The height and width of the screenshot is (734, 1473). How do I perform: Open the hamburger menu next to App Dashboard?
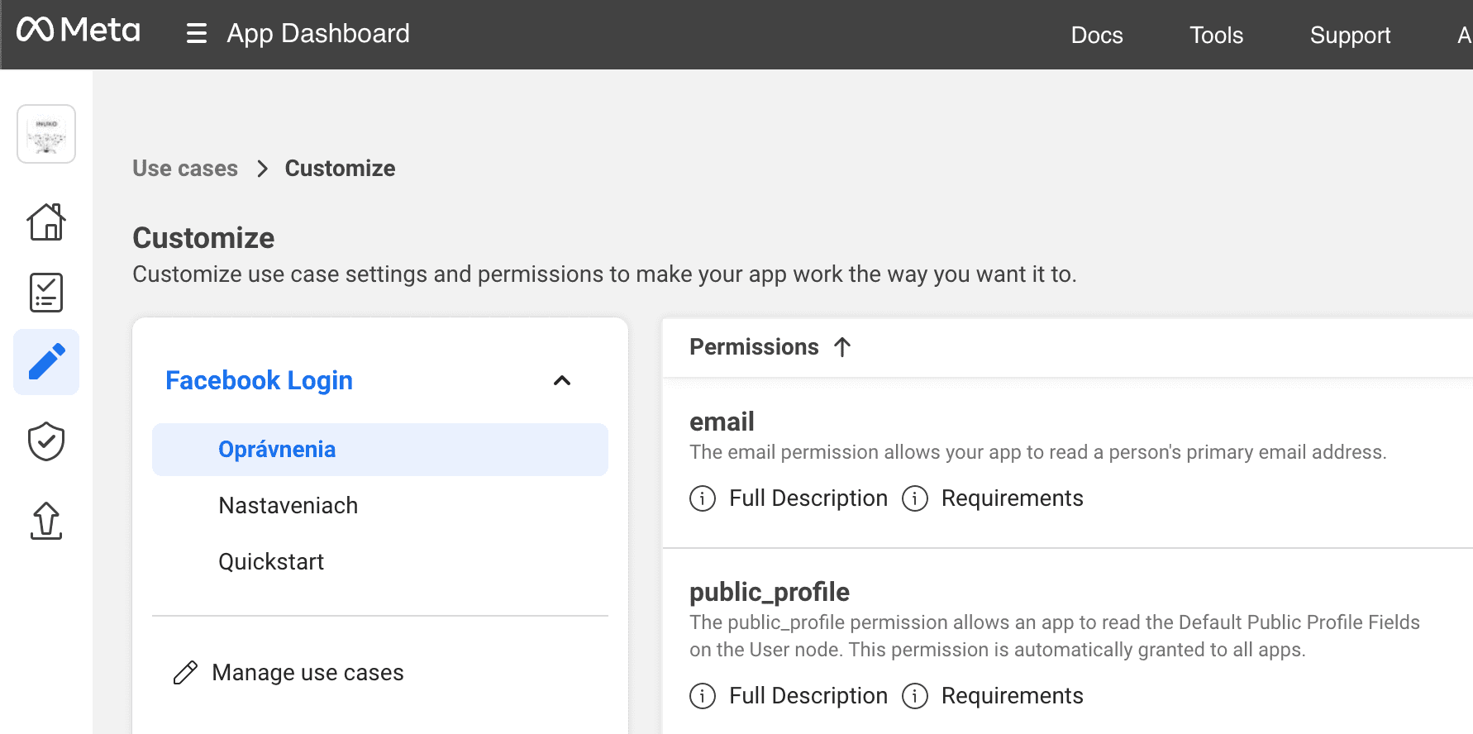point(197,33)
